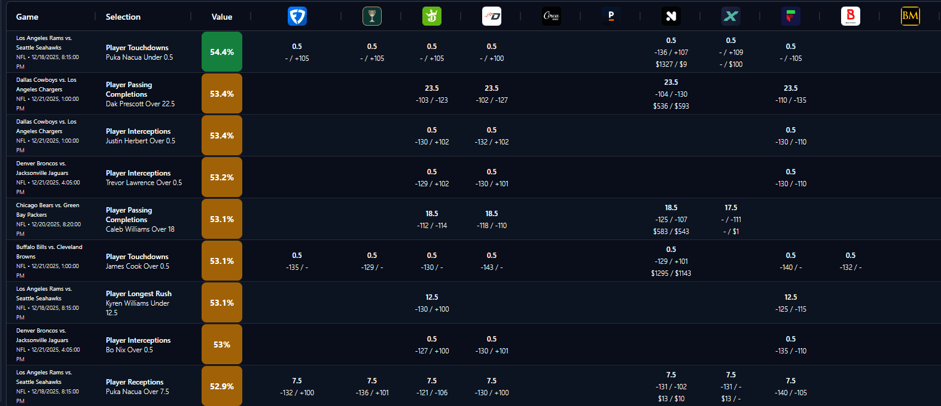941x406 pixels.
Task: Select Puka Nacua Over 7.5 receptions
Action: (x=138, y=392)
